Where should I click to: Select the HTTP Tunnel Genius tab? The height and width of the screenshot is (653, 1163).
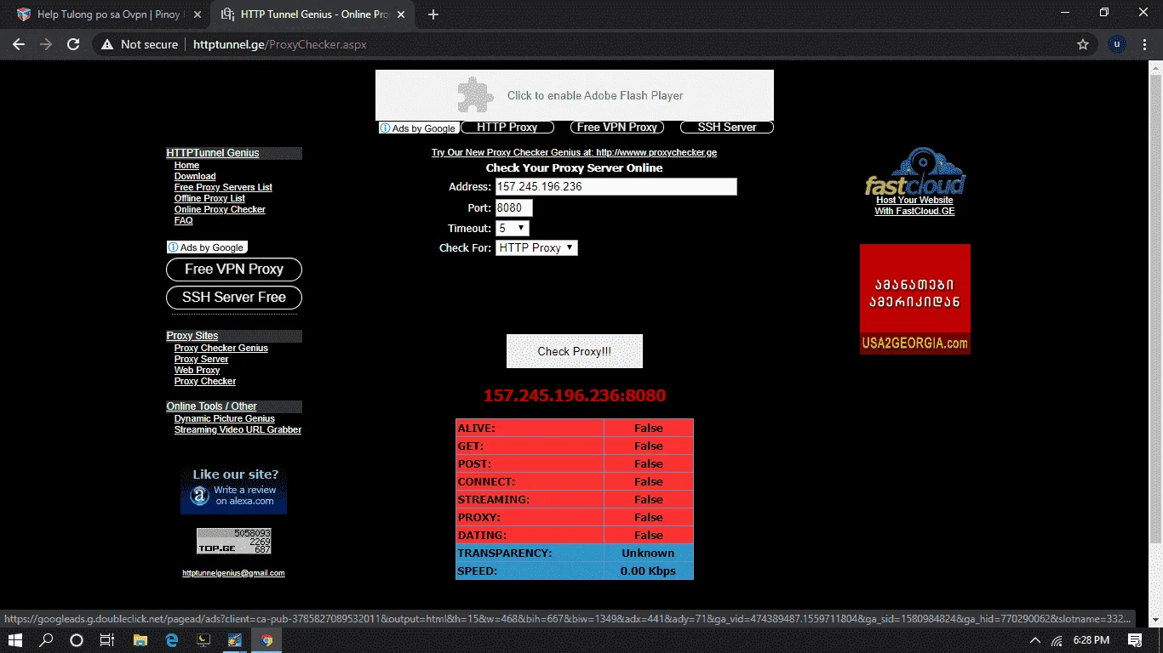coord(313,14)
